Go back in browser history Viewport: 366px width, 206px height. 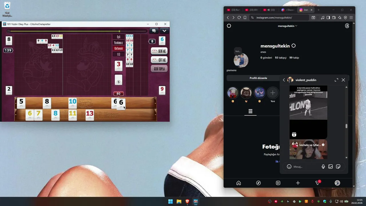pos(228,17)
